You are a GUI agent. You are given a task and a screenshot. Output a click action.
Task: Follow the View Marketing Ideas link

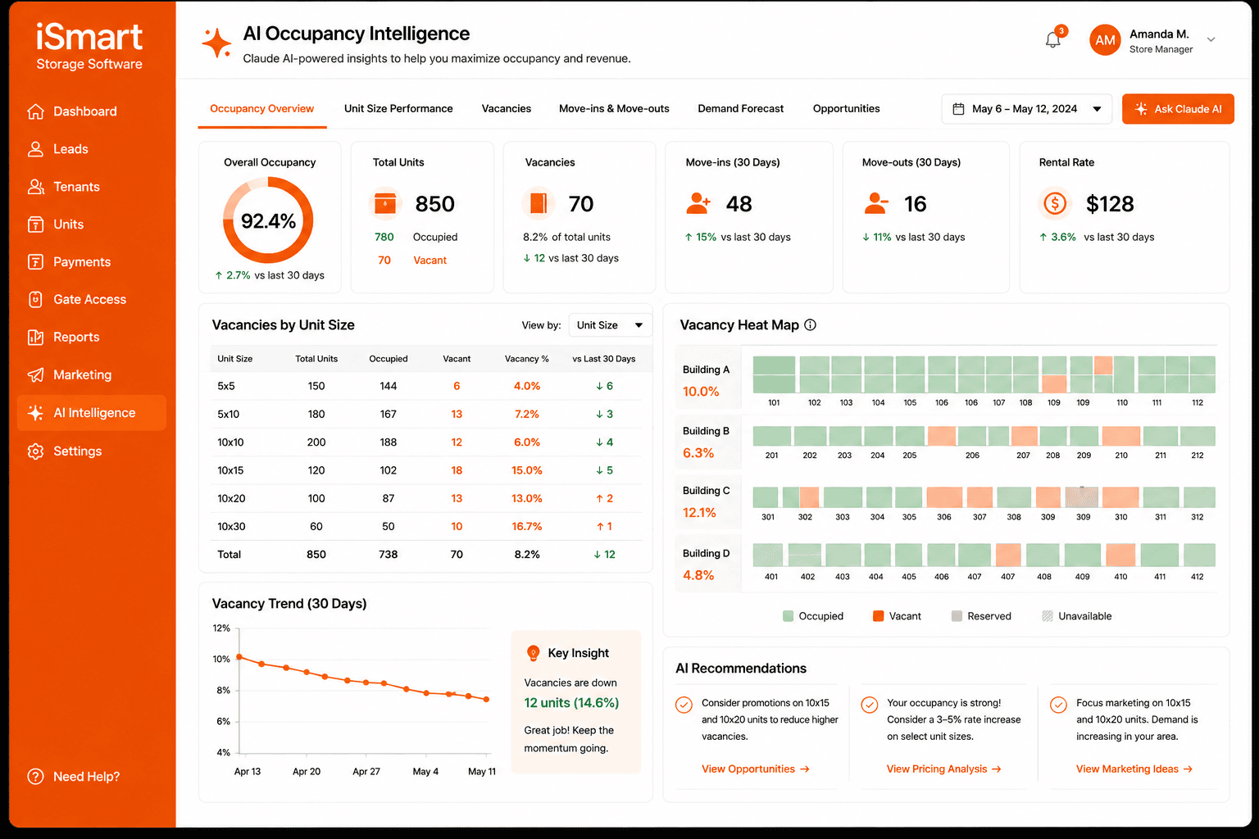1134,769
